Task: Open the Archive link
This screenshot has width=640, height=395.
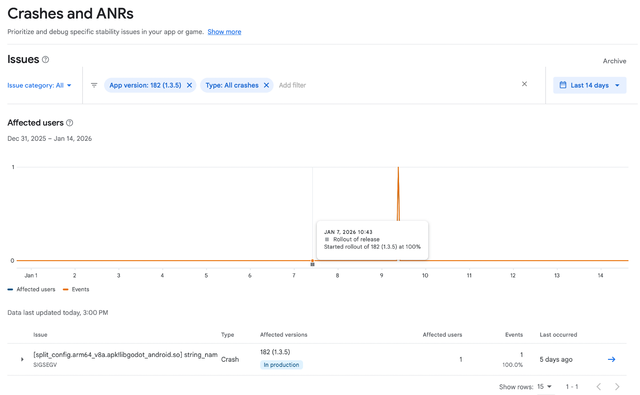Action: 614,61
